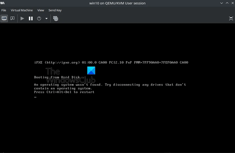Viewport: 235px width, 153px height.
Task: Click 'An operating system wasn't found' line
Action: point(110,85)
